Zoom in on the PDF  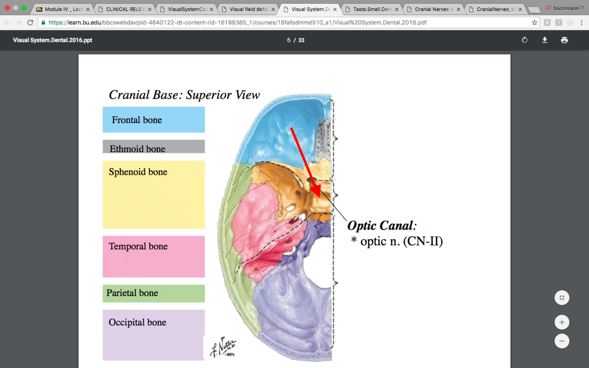point(562,322)
